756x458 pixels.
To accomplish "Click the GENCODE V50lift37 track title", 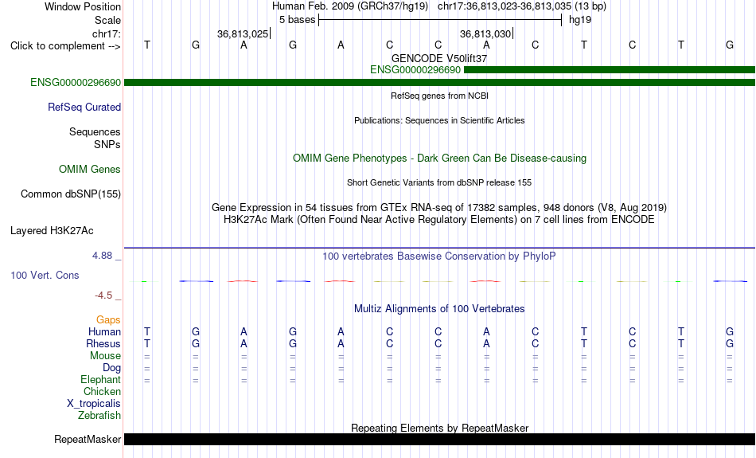I will tap(439, 58).
